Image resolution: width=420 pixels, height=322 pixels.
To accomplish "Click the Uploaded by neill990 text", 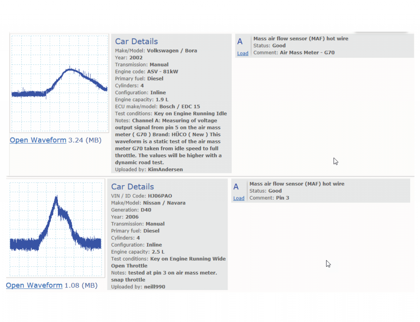I will coord(138,287).
